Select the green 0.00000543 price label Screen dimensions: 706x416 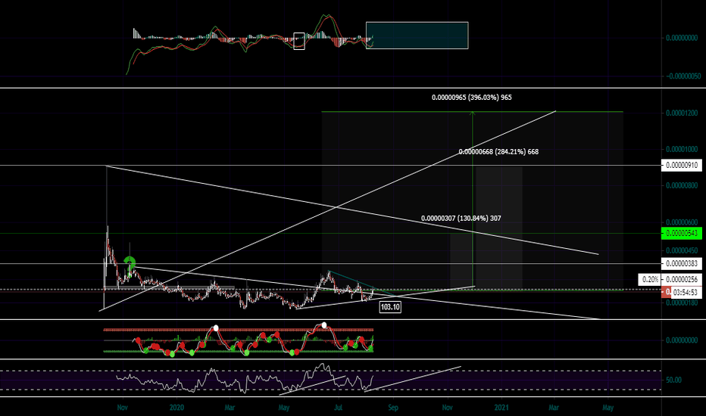pyautogui.click(x=682, y=233)
